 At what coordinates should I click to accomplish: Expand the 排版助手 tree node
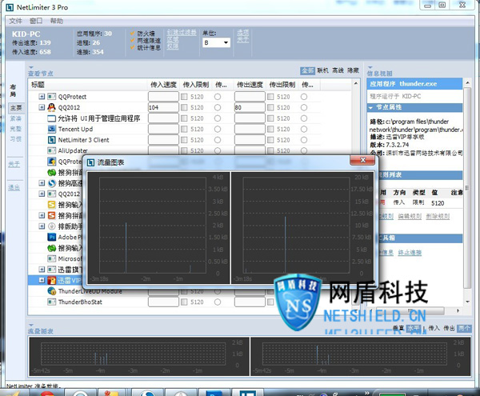pyautogui.click(x=42, y=226)
